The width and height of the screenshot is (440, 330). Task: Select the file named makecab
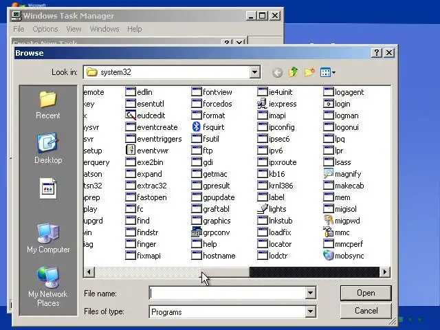tap(349, 186)
